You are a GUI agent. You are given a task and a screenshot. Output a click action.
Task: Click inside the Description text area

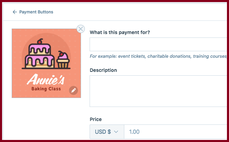coord(158,91)
